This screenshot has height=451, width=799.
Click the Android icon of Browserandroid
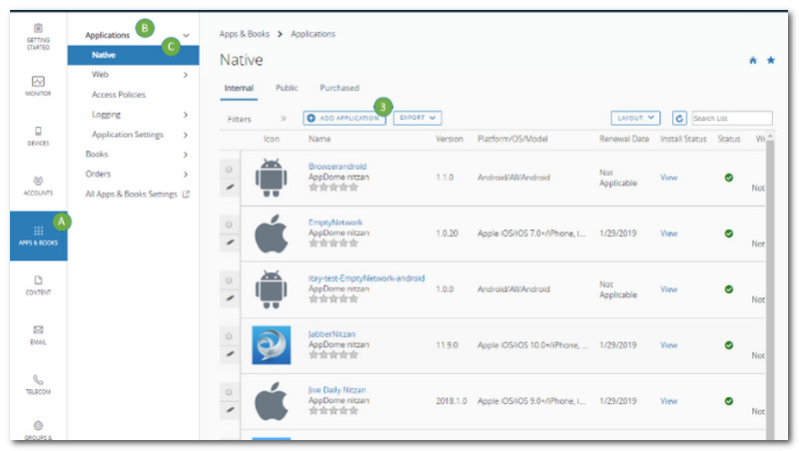pyautogui.click(x=271, y=178)
